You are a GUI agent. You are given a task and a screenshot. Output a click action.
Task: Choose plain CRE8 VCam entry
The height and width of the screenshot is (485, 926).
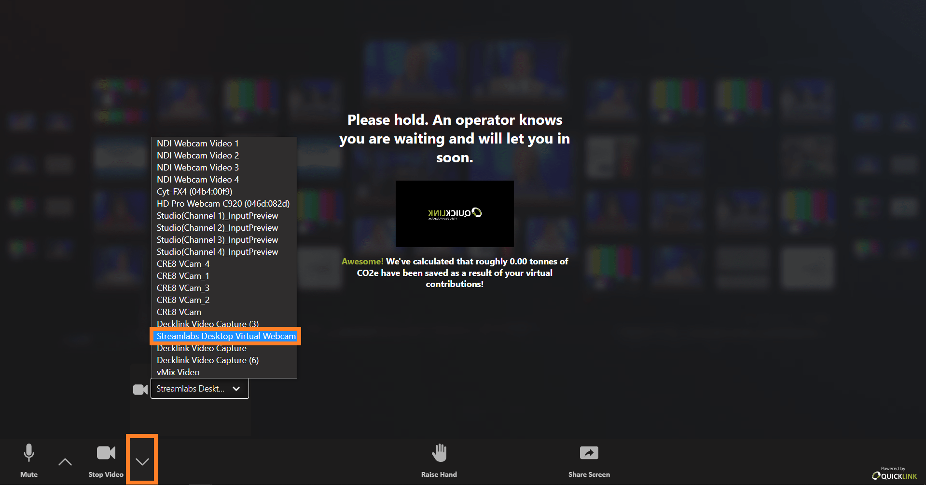click(x=224, y=312)
